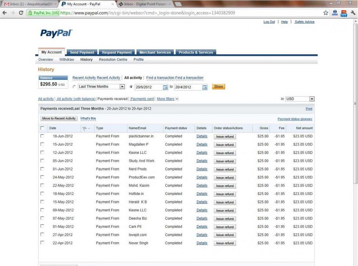
Task: Issue refund for Nerd Prods payment
Action: pyautogui.click(x=225, y=169)
